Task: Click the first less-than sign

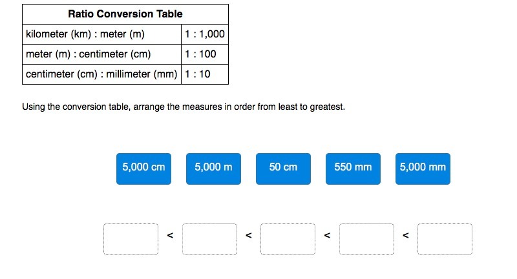Action: pos(170,235)
